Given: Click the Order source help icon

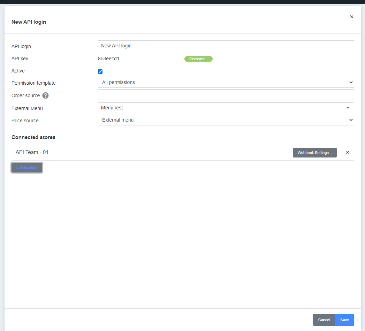Looking at the screenshot, I should pyautogui.click(x=45, y=95).
